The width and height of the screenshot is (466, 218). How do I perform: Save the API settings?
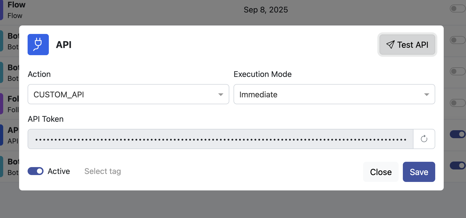[419, 172]
